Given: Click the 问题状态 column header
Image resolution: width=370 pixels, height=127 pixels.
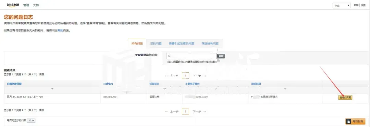Looking at the screenshot, I should [x=154, y=84].
